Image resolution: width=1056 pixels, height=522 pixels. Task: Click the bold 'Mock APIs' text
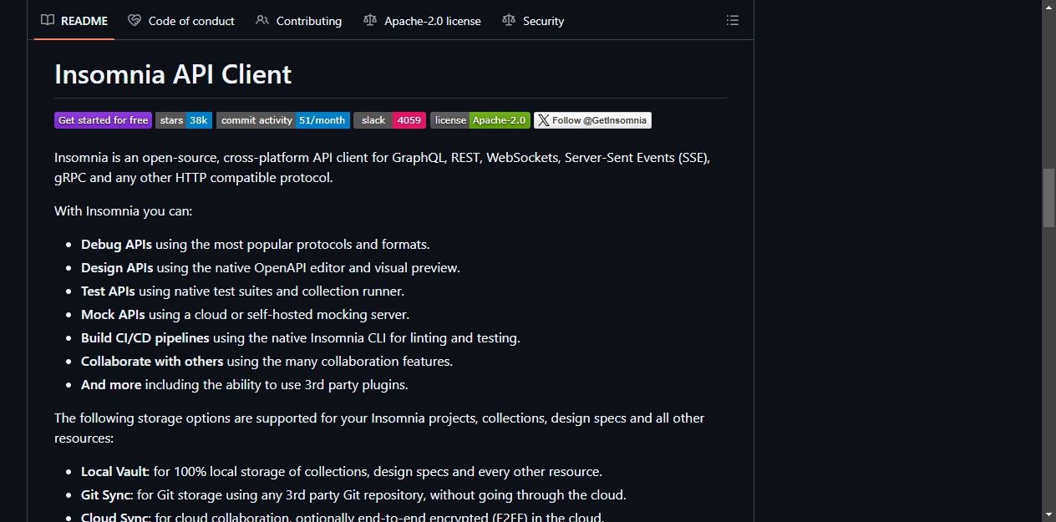[113, 315]
